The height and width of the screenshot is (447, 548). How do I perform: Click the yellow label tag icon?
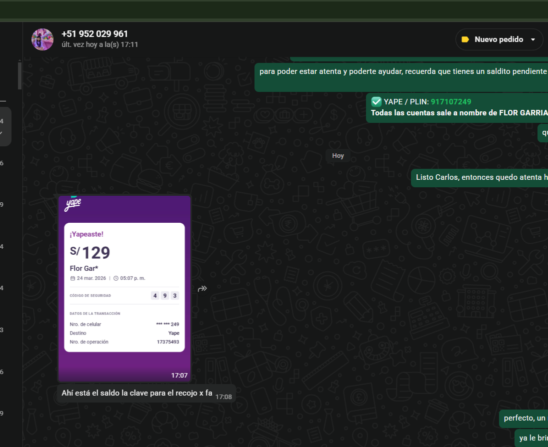465,39
